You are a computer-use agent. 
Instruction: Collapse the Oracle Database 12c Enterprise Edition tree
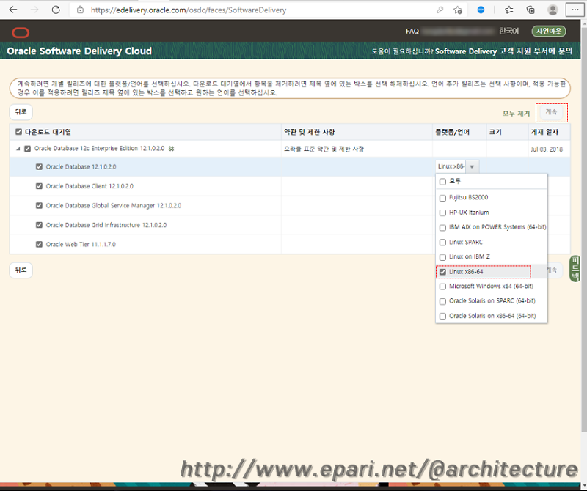(18, 149)
